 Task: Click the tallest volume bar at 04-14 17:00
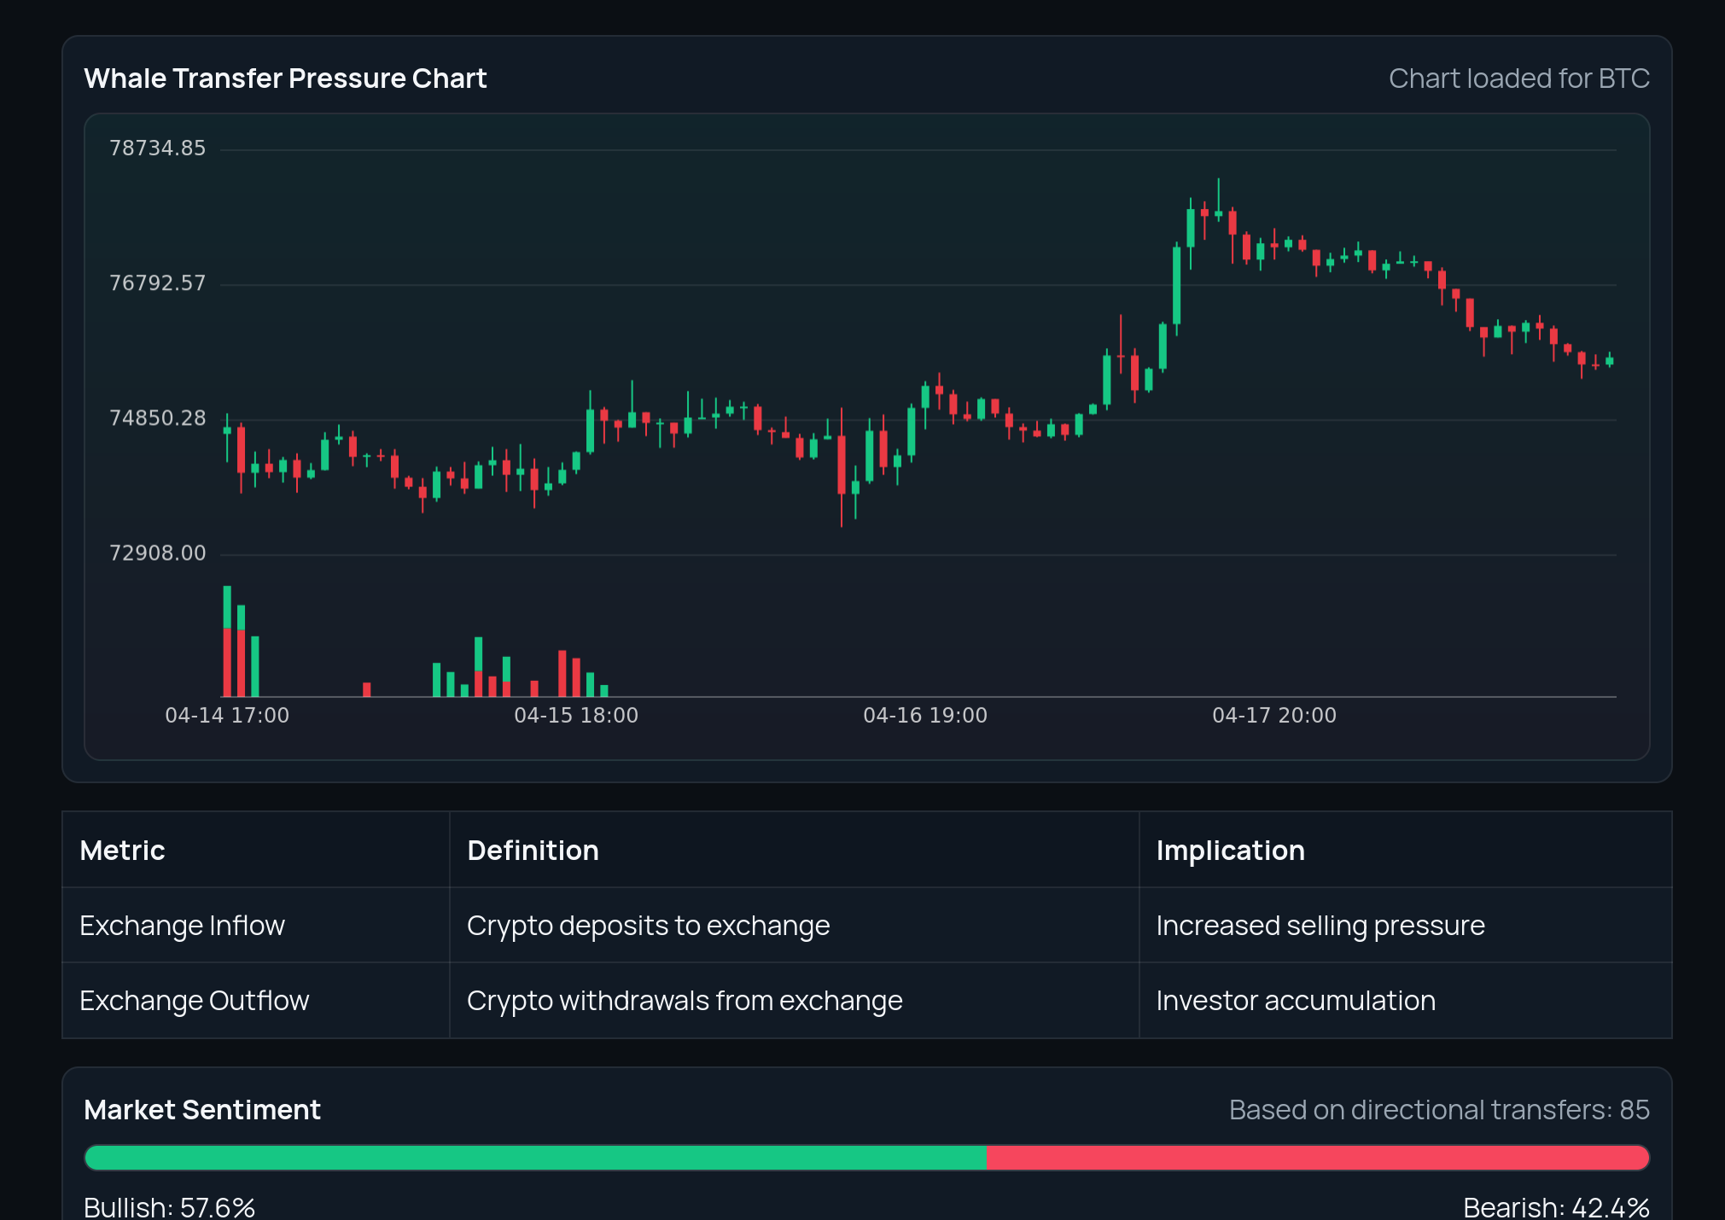click(227, 640)
